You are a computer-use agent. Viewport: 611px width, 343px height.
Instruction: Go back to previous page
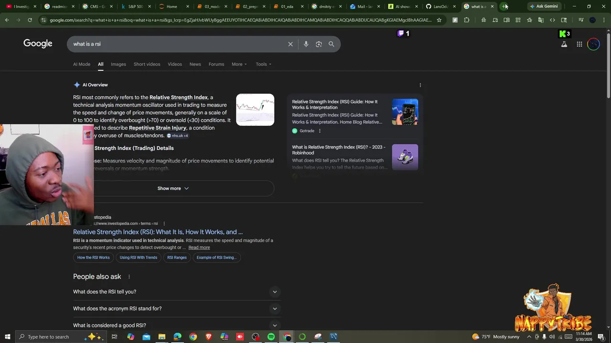[7, 20]
